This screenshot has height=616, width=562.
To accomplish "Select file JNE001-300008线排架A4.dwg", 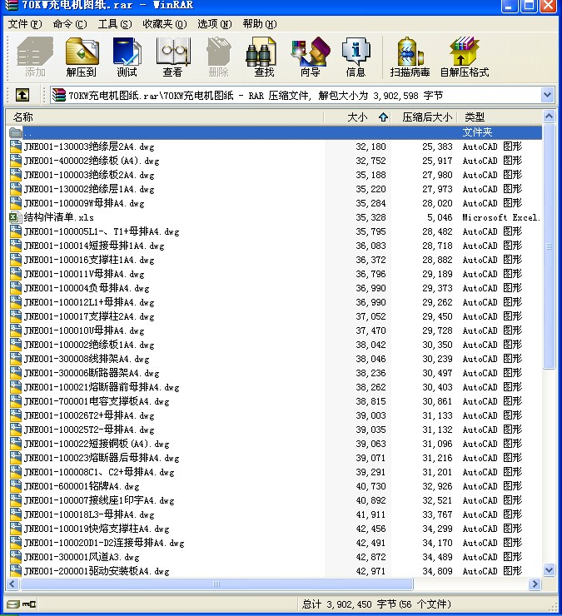I will pos(87,359).
